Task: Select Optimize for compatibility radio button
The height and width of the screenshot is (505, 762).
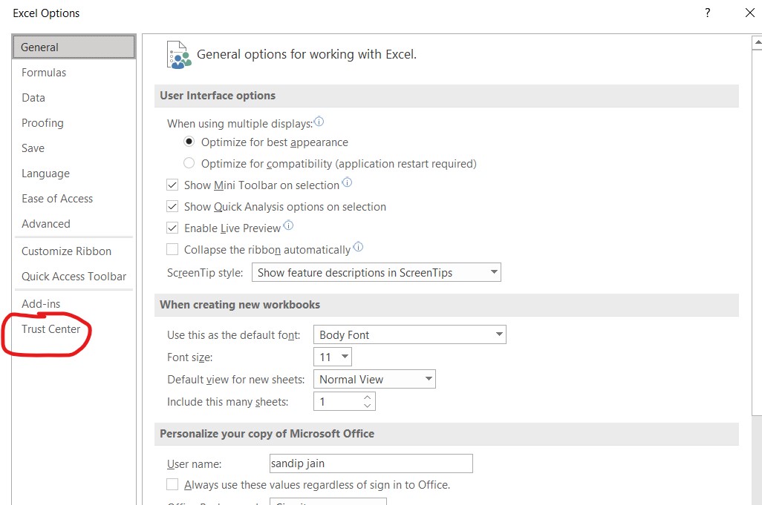Action: 189,162
